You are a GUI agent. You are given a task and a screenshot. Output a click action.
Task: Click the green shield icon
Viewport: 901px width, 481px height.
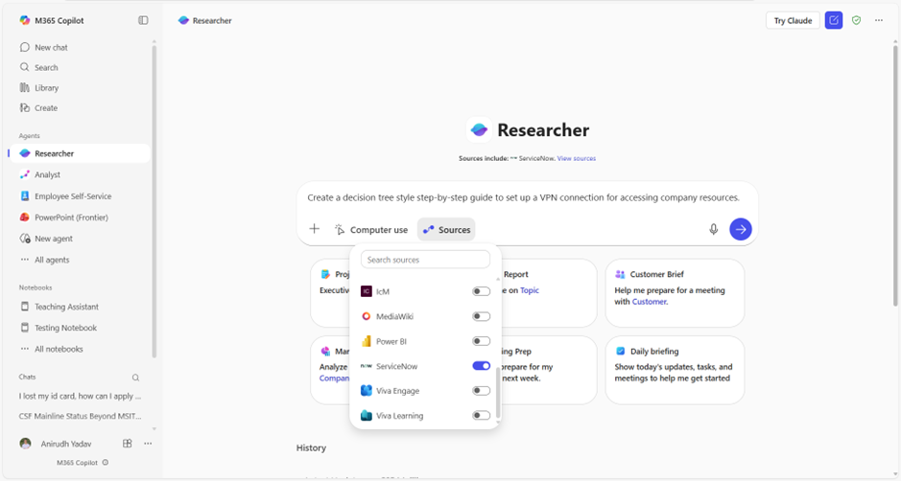coord(856,20)
